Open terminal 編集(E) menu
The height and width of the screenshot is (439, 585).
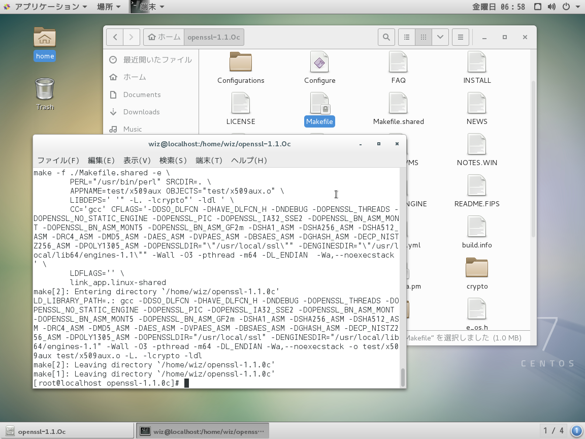pyautogui.click(x=101, y=161)
